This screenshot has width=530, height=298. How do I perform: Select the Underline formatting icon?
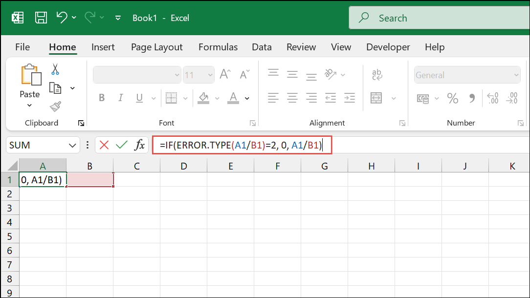[138, 98]
